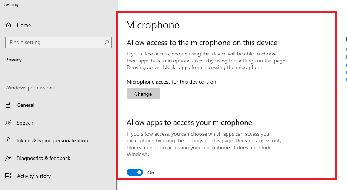This screenshot has width=347, height=190.
Task: Click the Diagnostics & feedback icon
Action: click(8, 158)
